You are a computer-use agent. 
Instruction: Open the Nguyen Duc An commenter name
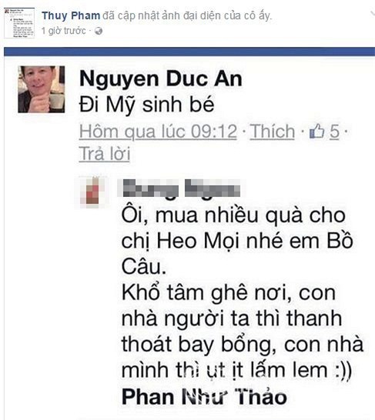point(161,79)
